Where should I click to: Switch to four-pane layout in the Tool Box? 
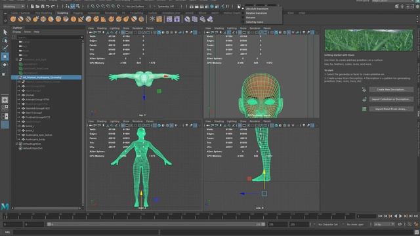(5, 108)
